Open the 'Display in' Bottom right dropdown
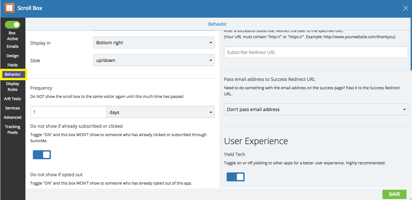The image size is (412, 200). click(154, 43)
